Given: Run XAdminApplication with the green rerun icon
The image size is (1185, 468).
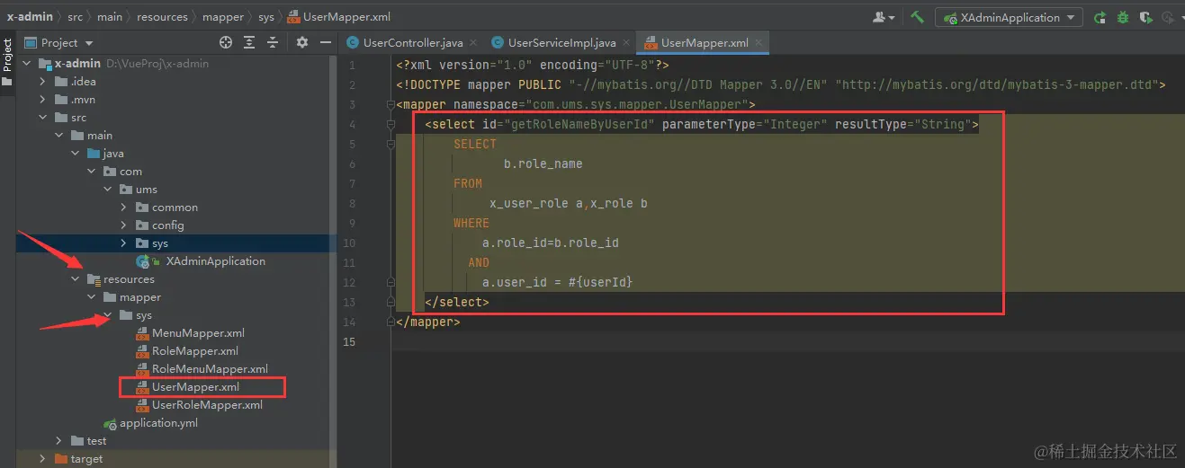Looking at the screenshot, I should (x=1100, y=17).
